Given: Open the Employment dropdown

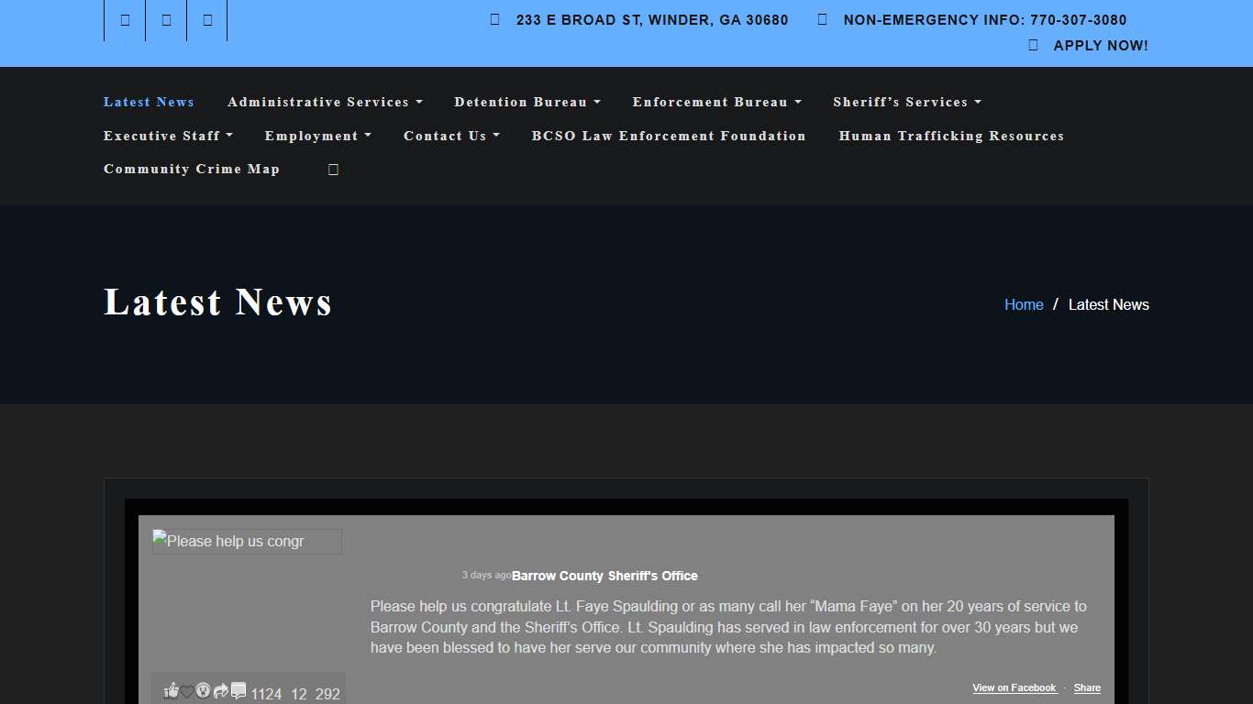Looking at the screenshot, I should click(317, 136).
